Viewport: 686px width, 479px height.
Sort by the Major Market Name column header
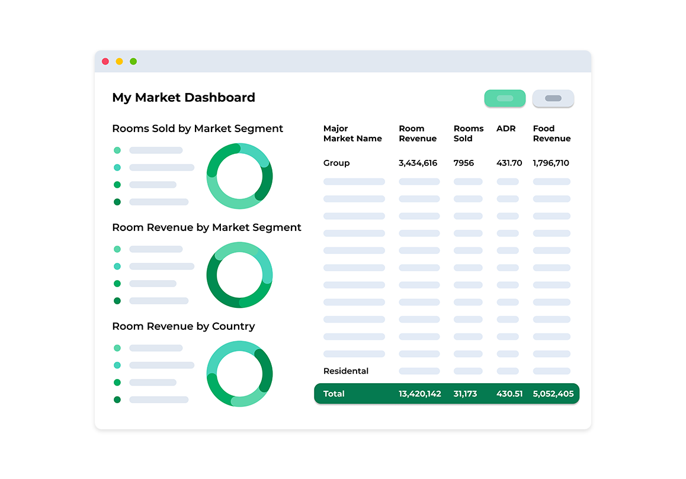tap(352, 133)
